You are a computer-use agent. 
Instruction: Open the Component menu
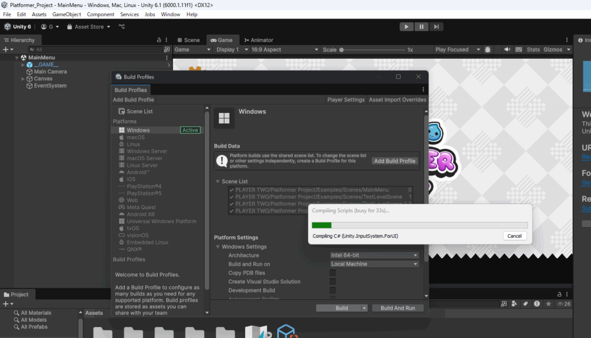pos(100,14)
